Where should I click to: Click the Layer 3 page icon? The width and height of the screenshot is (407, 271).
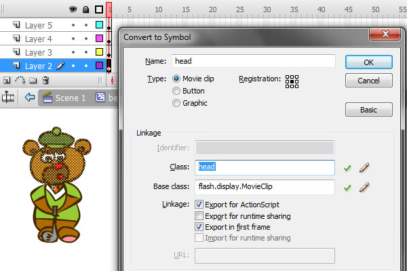coord(16,52)
